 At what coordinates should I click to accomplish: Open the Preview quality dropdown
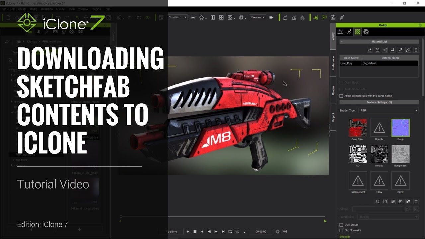click(x=258, y=17)
